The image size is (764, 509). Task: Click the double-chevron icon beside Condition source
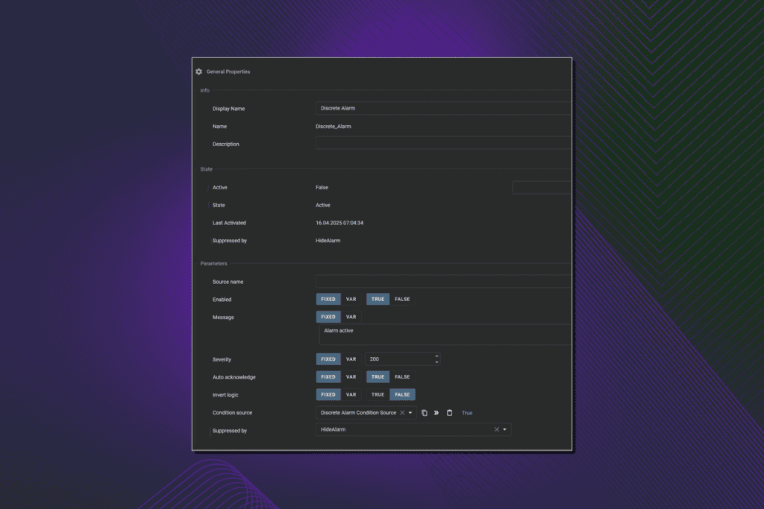tap(436, 413)
